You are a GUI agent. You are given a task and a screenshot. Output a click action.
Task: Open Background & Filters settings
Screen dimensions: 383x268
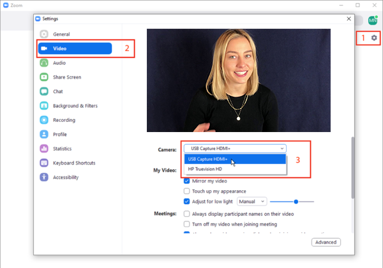point(75,106)
